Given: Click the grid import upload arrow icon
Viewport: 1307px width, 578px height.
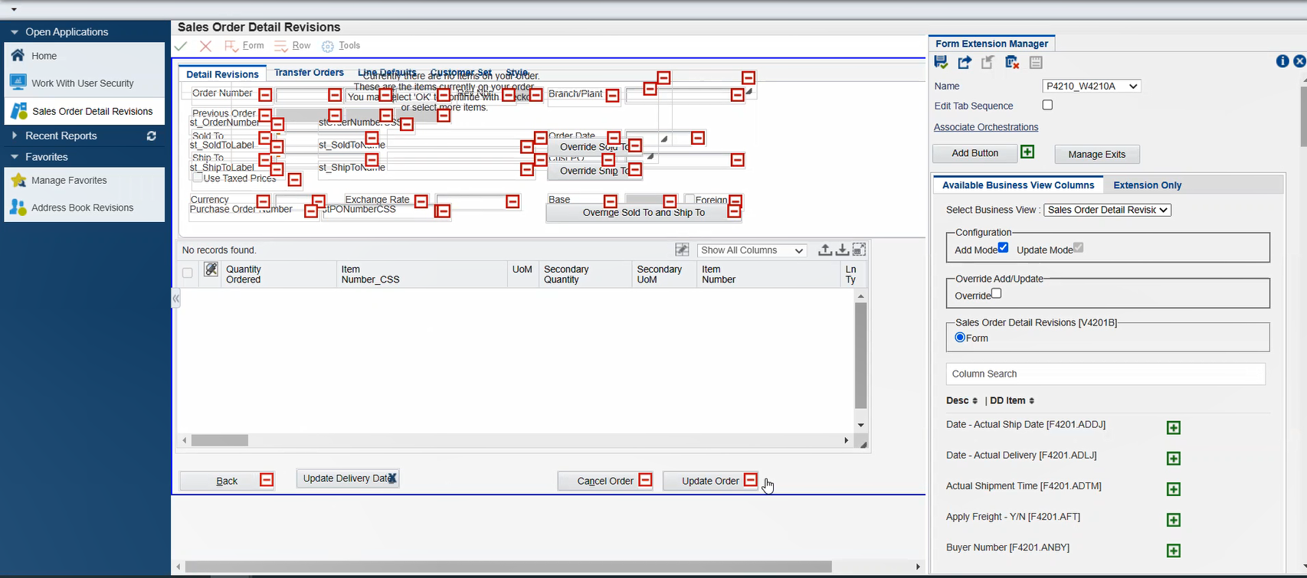Looking at the screenshot, I should click(x=824, y=250).
